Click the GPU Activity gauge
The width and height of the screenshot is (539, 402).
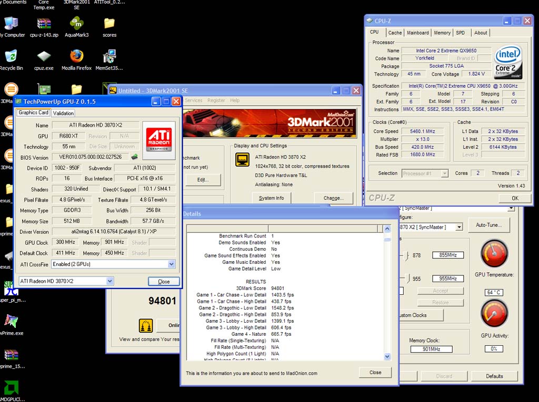494,313
